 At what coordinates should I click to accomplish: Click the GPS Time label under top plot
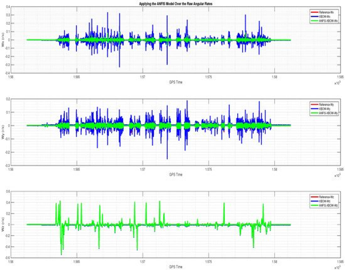[176, 82]
